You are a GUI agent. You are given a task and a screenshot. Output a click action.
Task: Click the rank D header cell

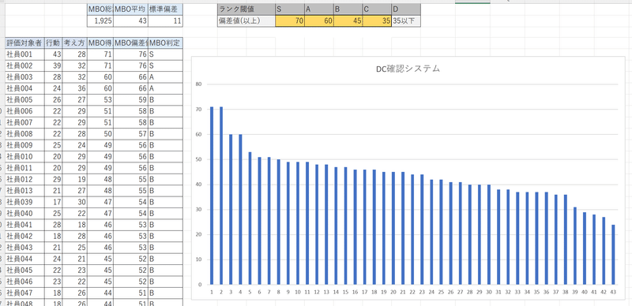pyautogui.click(x=406, y=9)
